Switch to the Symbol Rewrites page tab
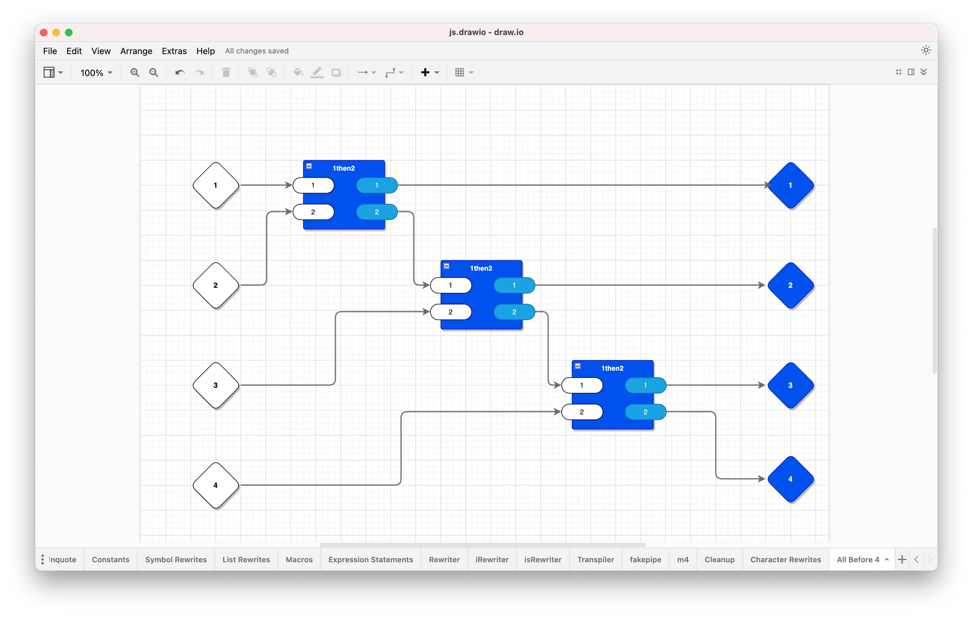Image resolution: width=973 pixels, height=617 pixels. (176, 560)
